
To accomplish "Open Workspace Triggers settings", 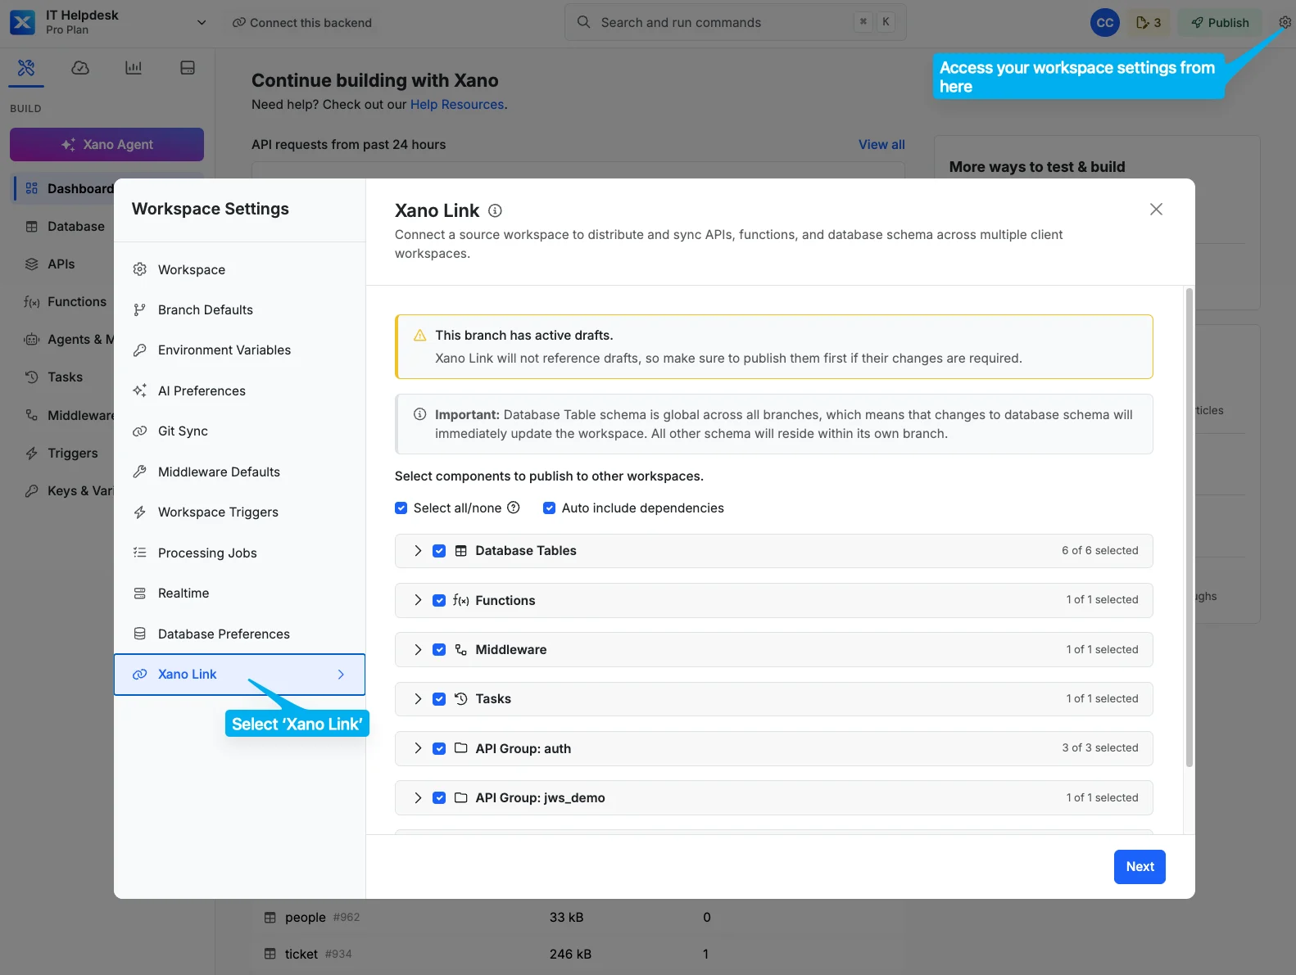I will tap(239, 512).
